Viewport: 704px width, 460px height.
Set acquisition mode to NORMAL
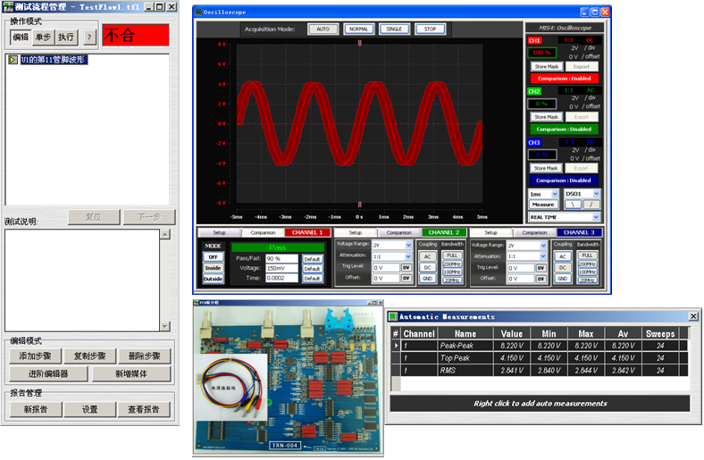tap(358, 29)
